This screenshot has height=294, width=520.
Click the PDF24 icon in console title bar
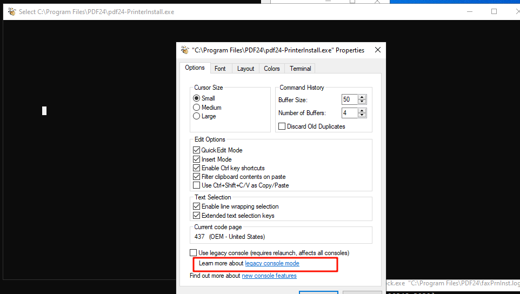coord(12,11)
